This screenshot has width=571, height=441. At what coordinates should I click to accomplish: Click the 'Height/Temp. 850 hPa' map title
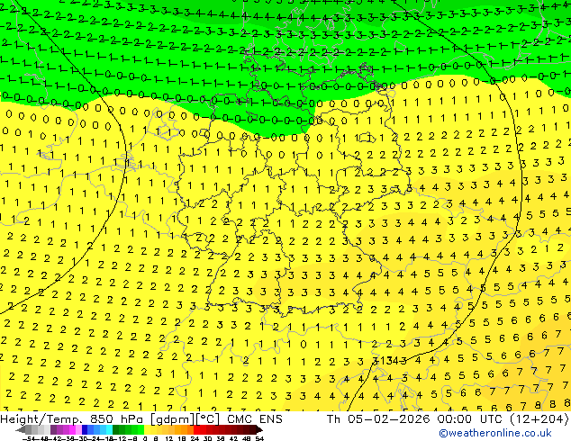coord(71,419)
